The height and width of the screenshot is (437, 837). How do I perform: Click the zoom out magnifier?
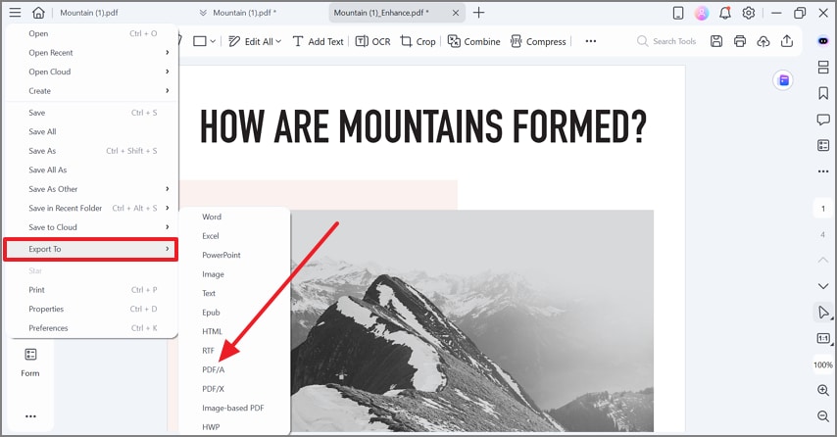(823, 416)
